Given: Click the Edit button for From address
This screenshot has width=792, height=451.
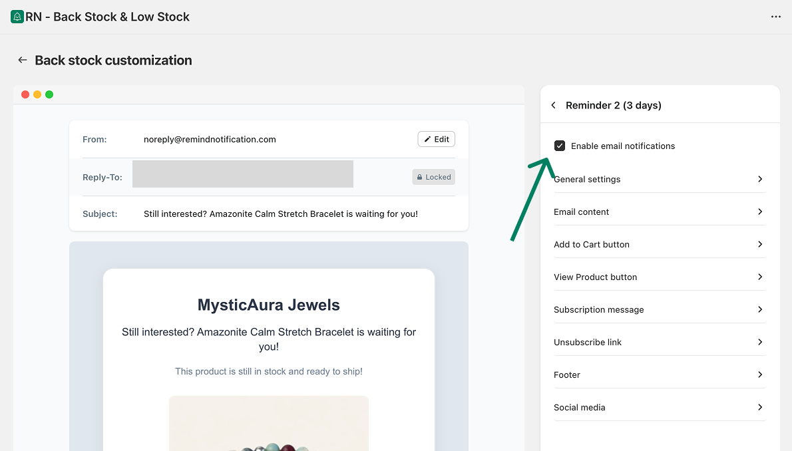Looking at the screenshot, I should click(437, 139).
